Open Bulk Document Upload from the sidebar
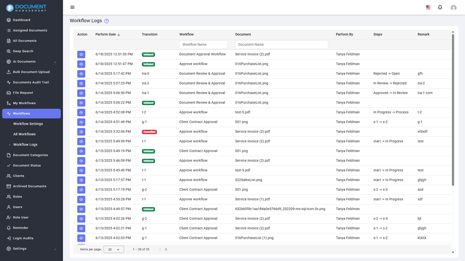This screenshot has height=261, width=465. pyautogui.click(x=31, y=72)
